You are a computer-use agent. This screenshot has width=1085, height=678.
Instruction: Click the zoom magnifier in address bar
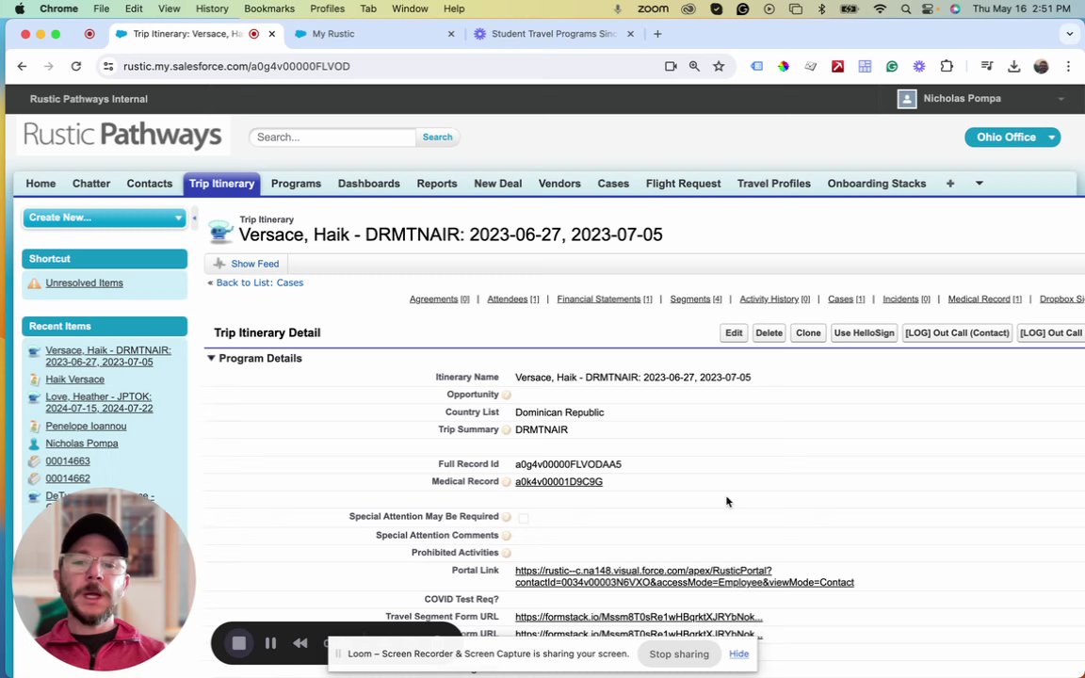[694, 67]
